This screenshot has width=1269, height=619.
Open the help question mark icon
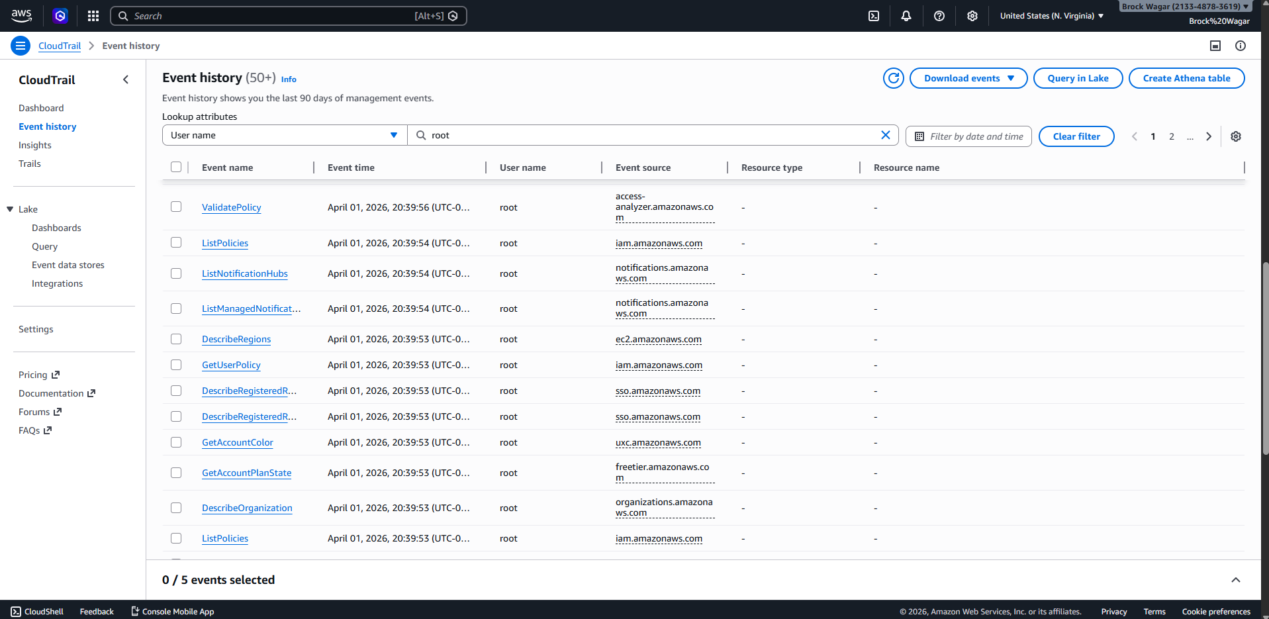939,15
